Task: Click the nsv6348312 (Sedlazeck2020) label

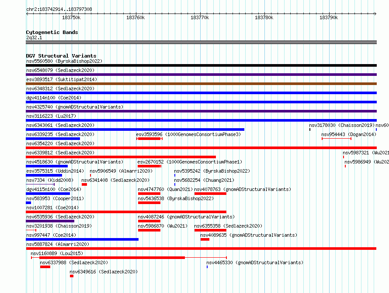Action: tap(60, 89)
